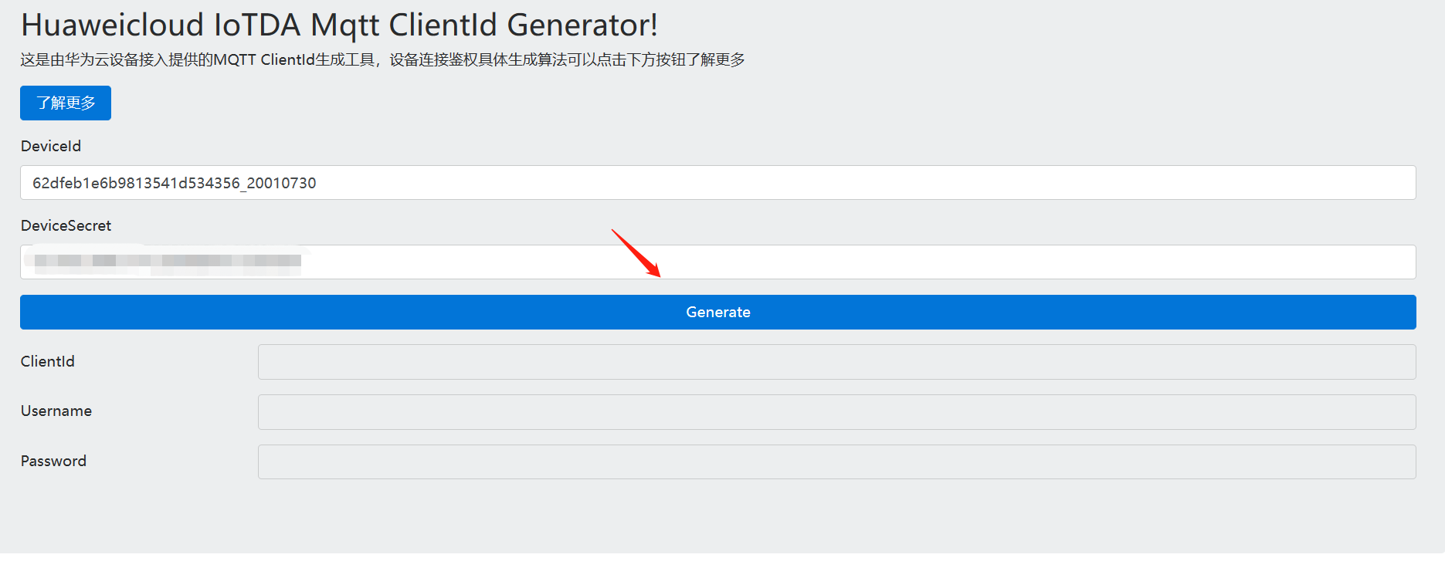This screenshot has width=1445, height=568.
Task: Click the word Huaweicloud in the heading
Action: (112, 25)
